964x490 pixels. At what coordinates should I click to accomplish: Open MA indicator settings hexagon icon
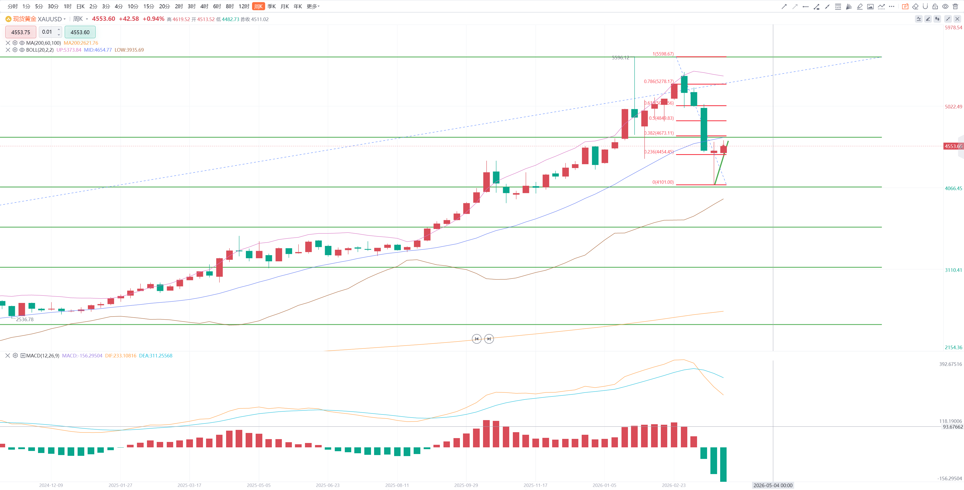15,43
